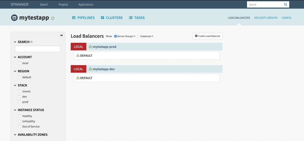Click the load balancer icon for mytestapp-prod
Viewport: 304px width, 141px height.
(91, 47)
